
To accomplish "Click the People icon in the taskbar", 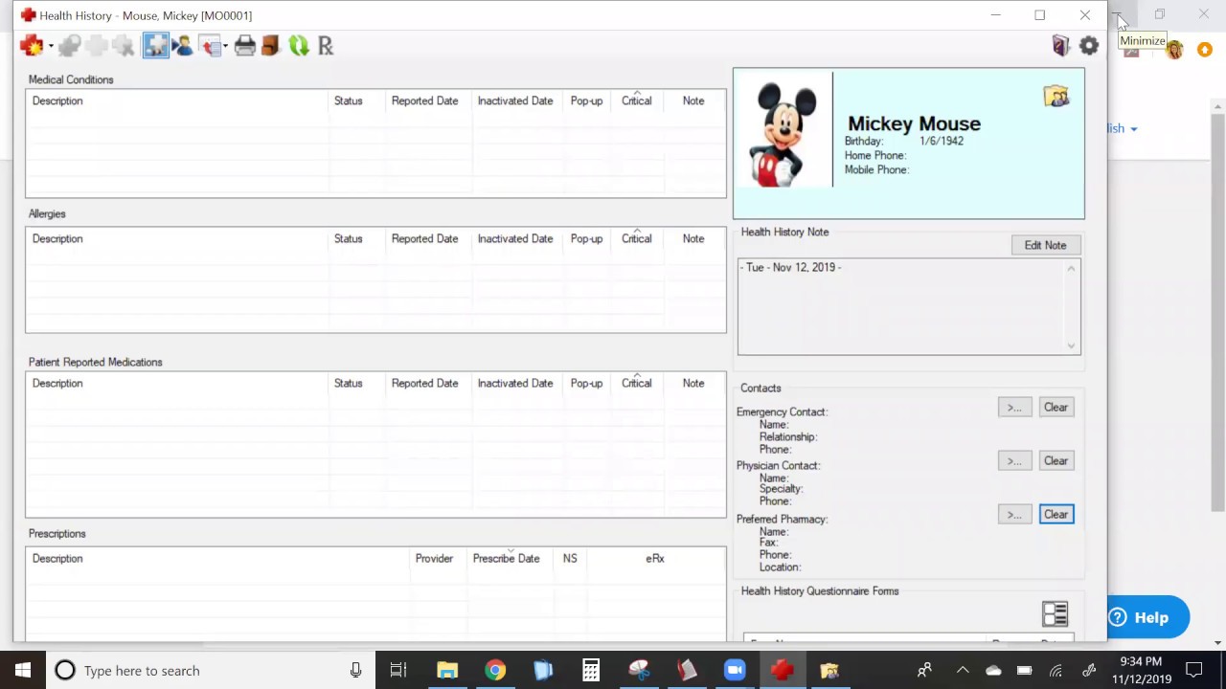I will coord(924,670).
